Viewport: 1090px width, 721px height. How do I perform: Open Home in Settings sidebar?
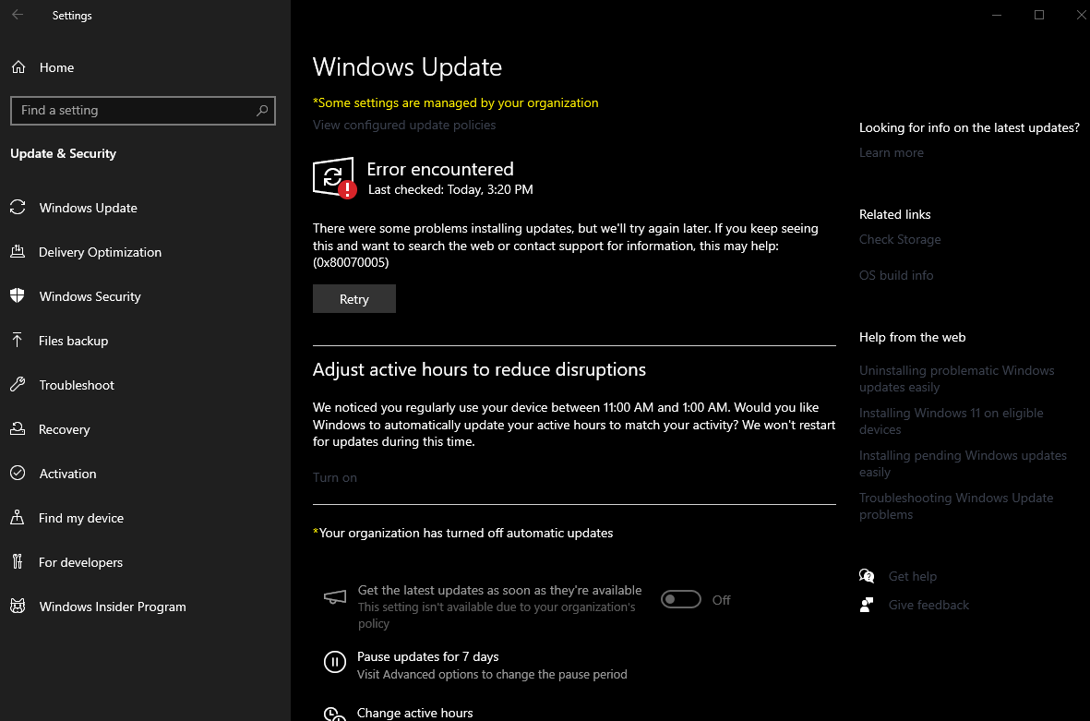coord(57,67)
